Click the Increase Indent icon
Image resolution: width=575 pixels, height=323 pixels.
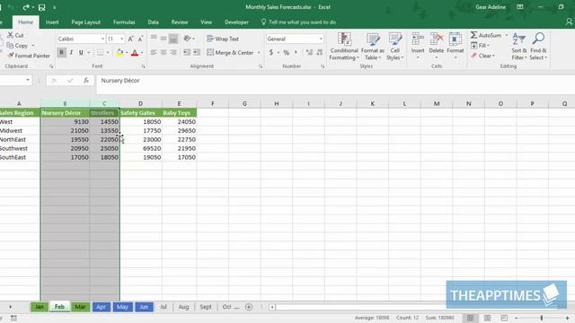point(197,52)
